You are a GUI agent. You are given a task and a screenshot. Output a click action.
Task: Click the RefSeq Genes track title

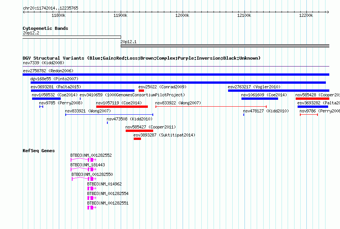[x=39, y=151]
